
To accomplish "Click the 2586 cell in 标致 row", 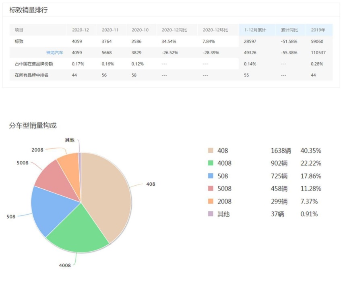I will tap(136, 41).
